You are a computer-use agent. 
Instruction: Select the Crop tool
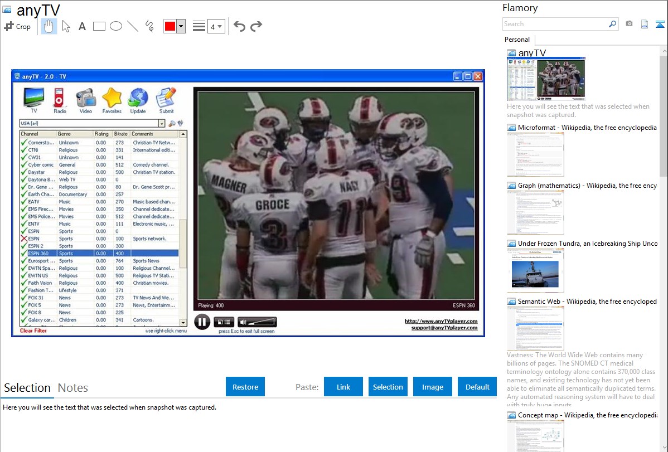click(x=17, y=26)
